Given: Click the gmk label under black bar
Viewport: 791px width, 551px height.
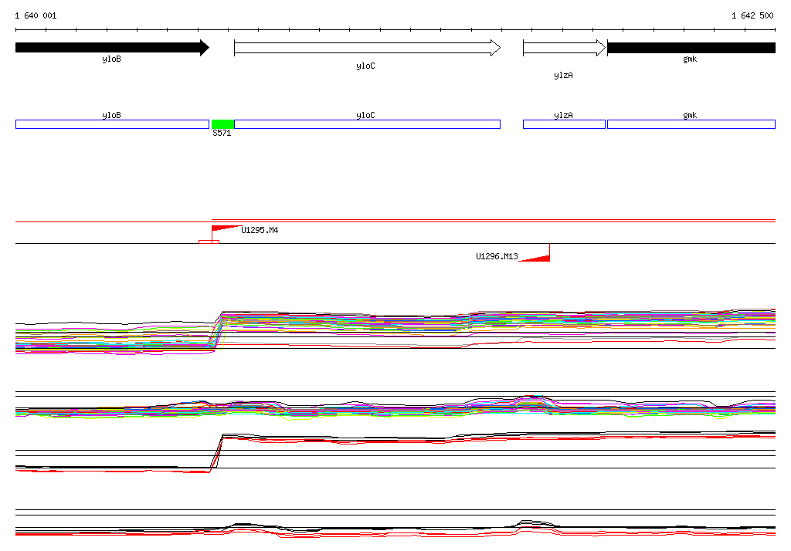Looking at the screenshot, I should pyautogui.click(x=690, y=59).
